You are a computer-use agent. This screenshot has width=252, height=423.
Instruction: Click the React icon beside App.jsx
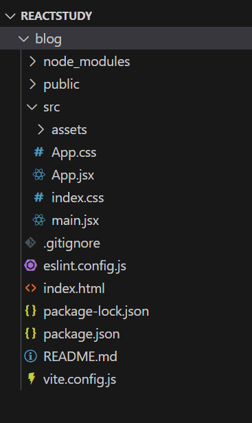[38, 175]
